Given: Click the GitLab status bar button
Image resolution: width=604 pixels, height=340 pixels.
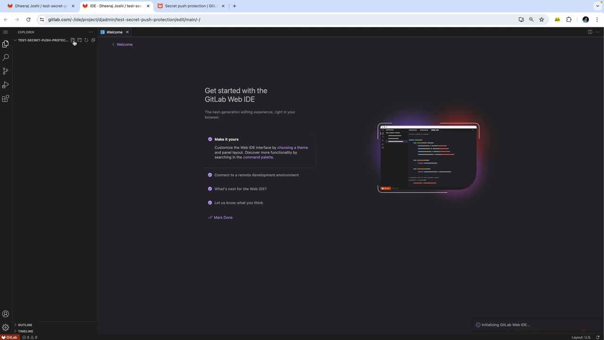Looking at the screenshot, I should point(9,337).
